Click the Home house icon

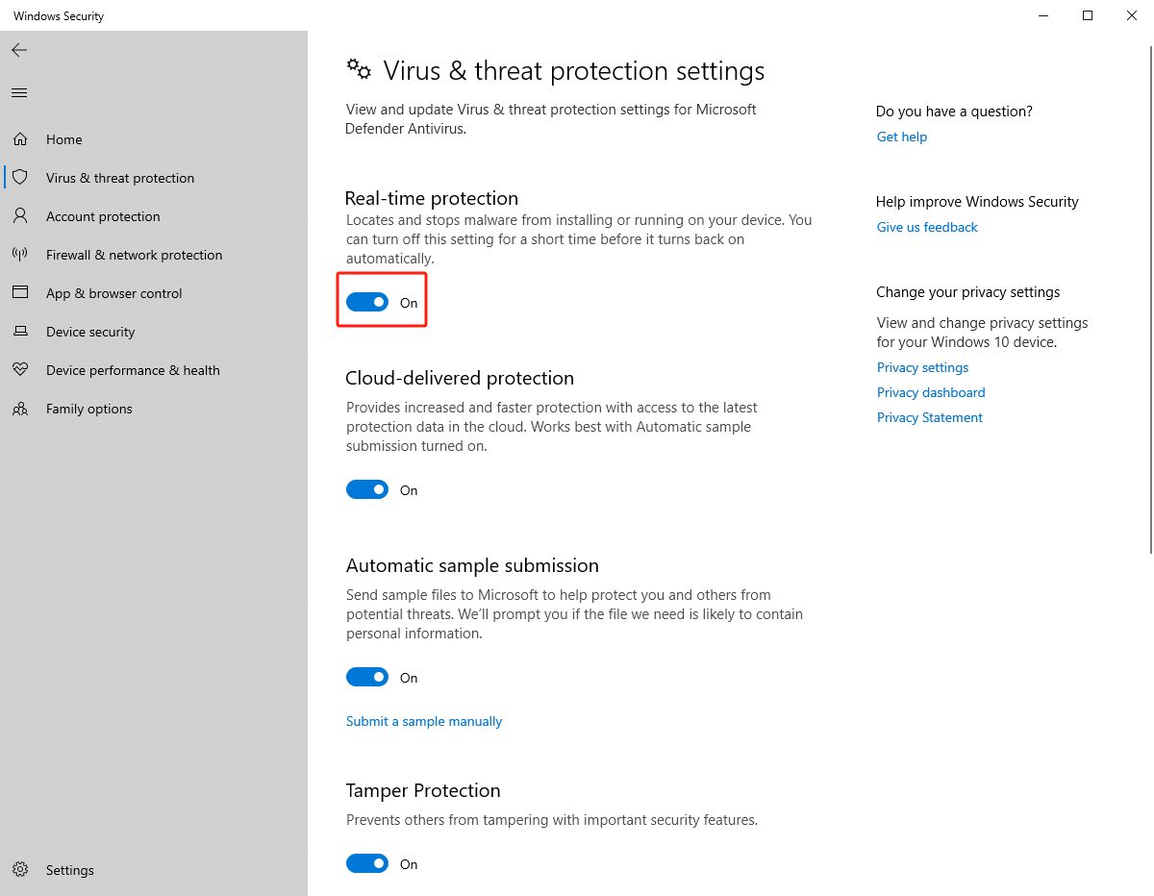pyautogui.click(x=20, y=139)
